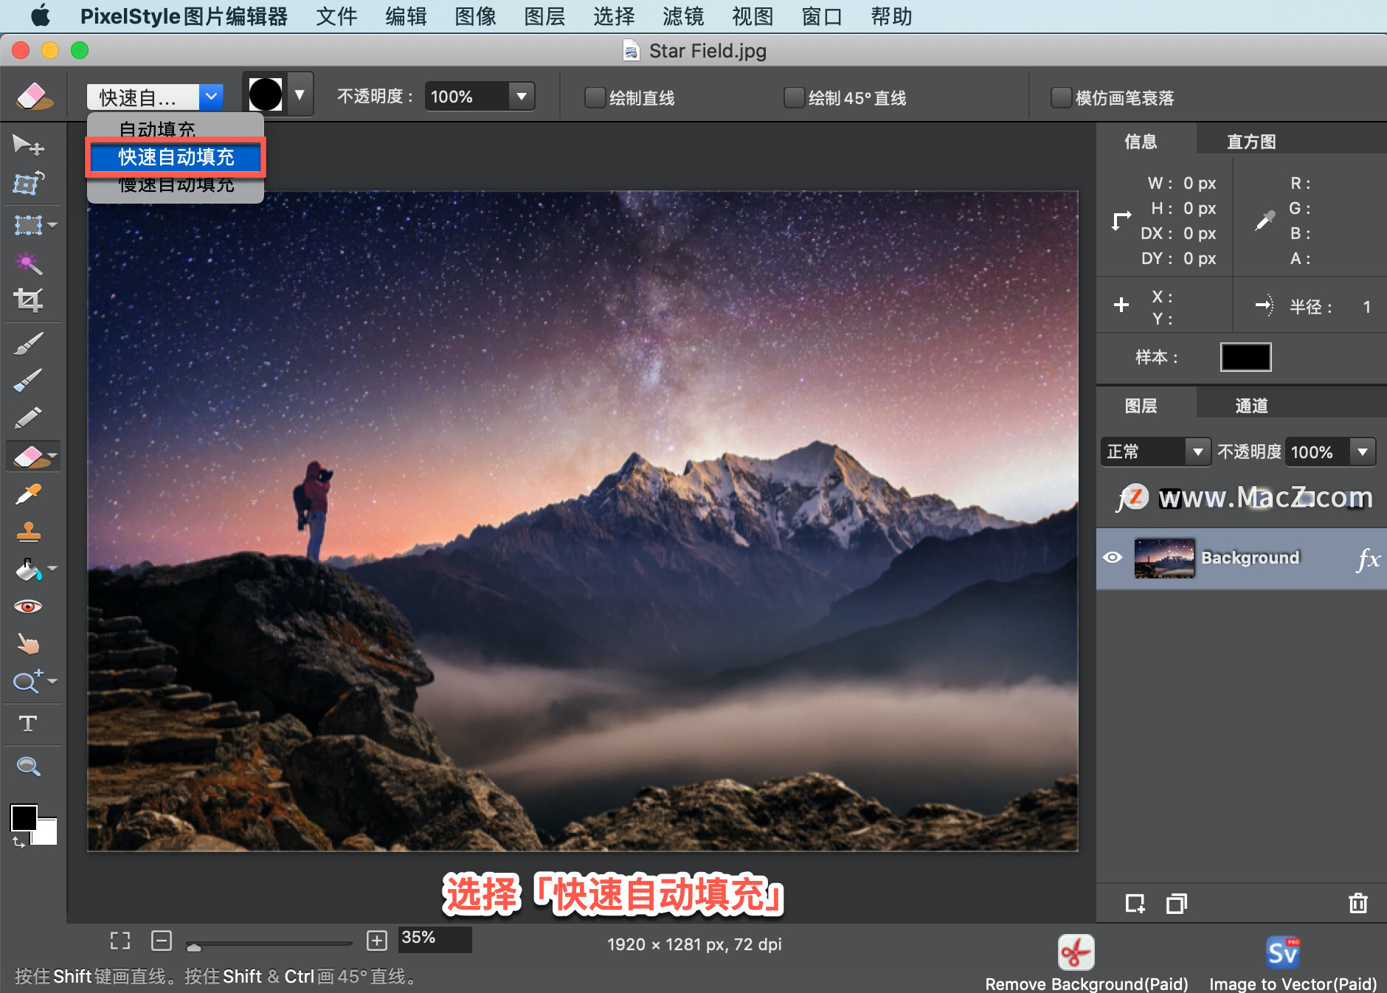Select the Magic Wand tool

28,263
